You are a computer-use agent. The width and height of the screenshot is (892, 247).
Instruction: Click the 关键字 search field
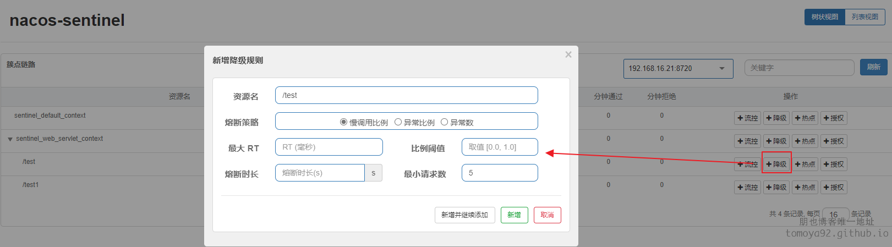799,68
